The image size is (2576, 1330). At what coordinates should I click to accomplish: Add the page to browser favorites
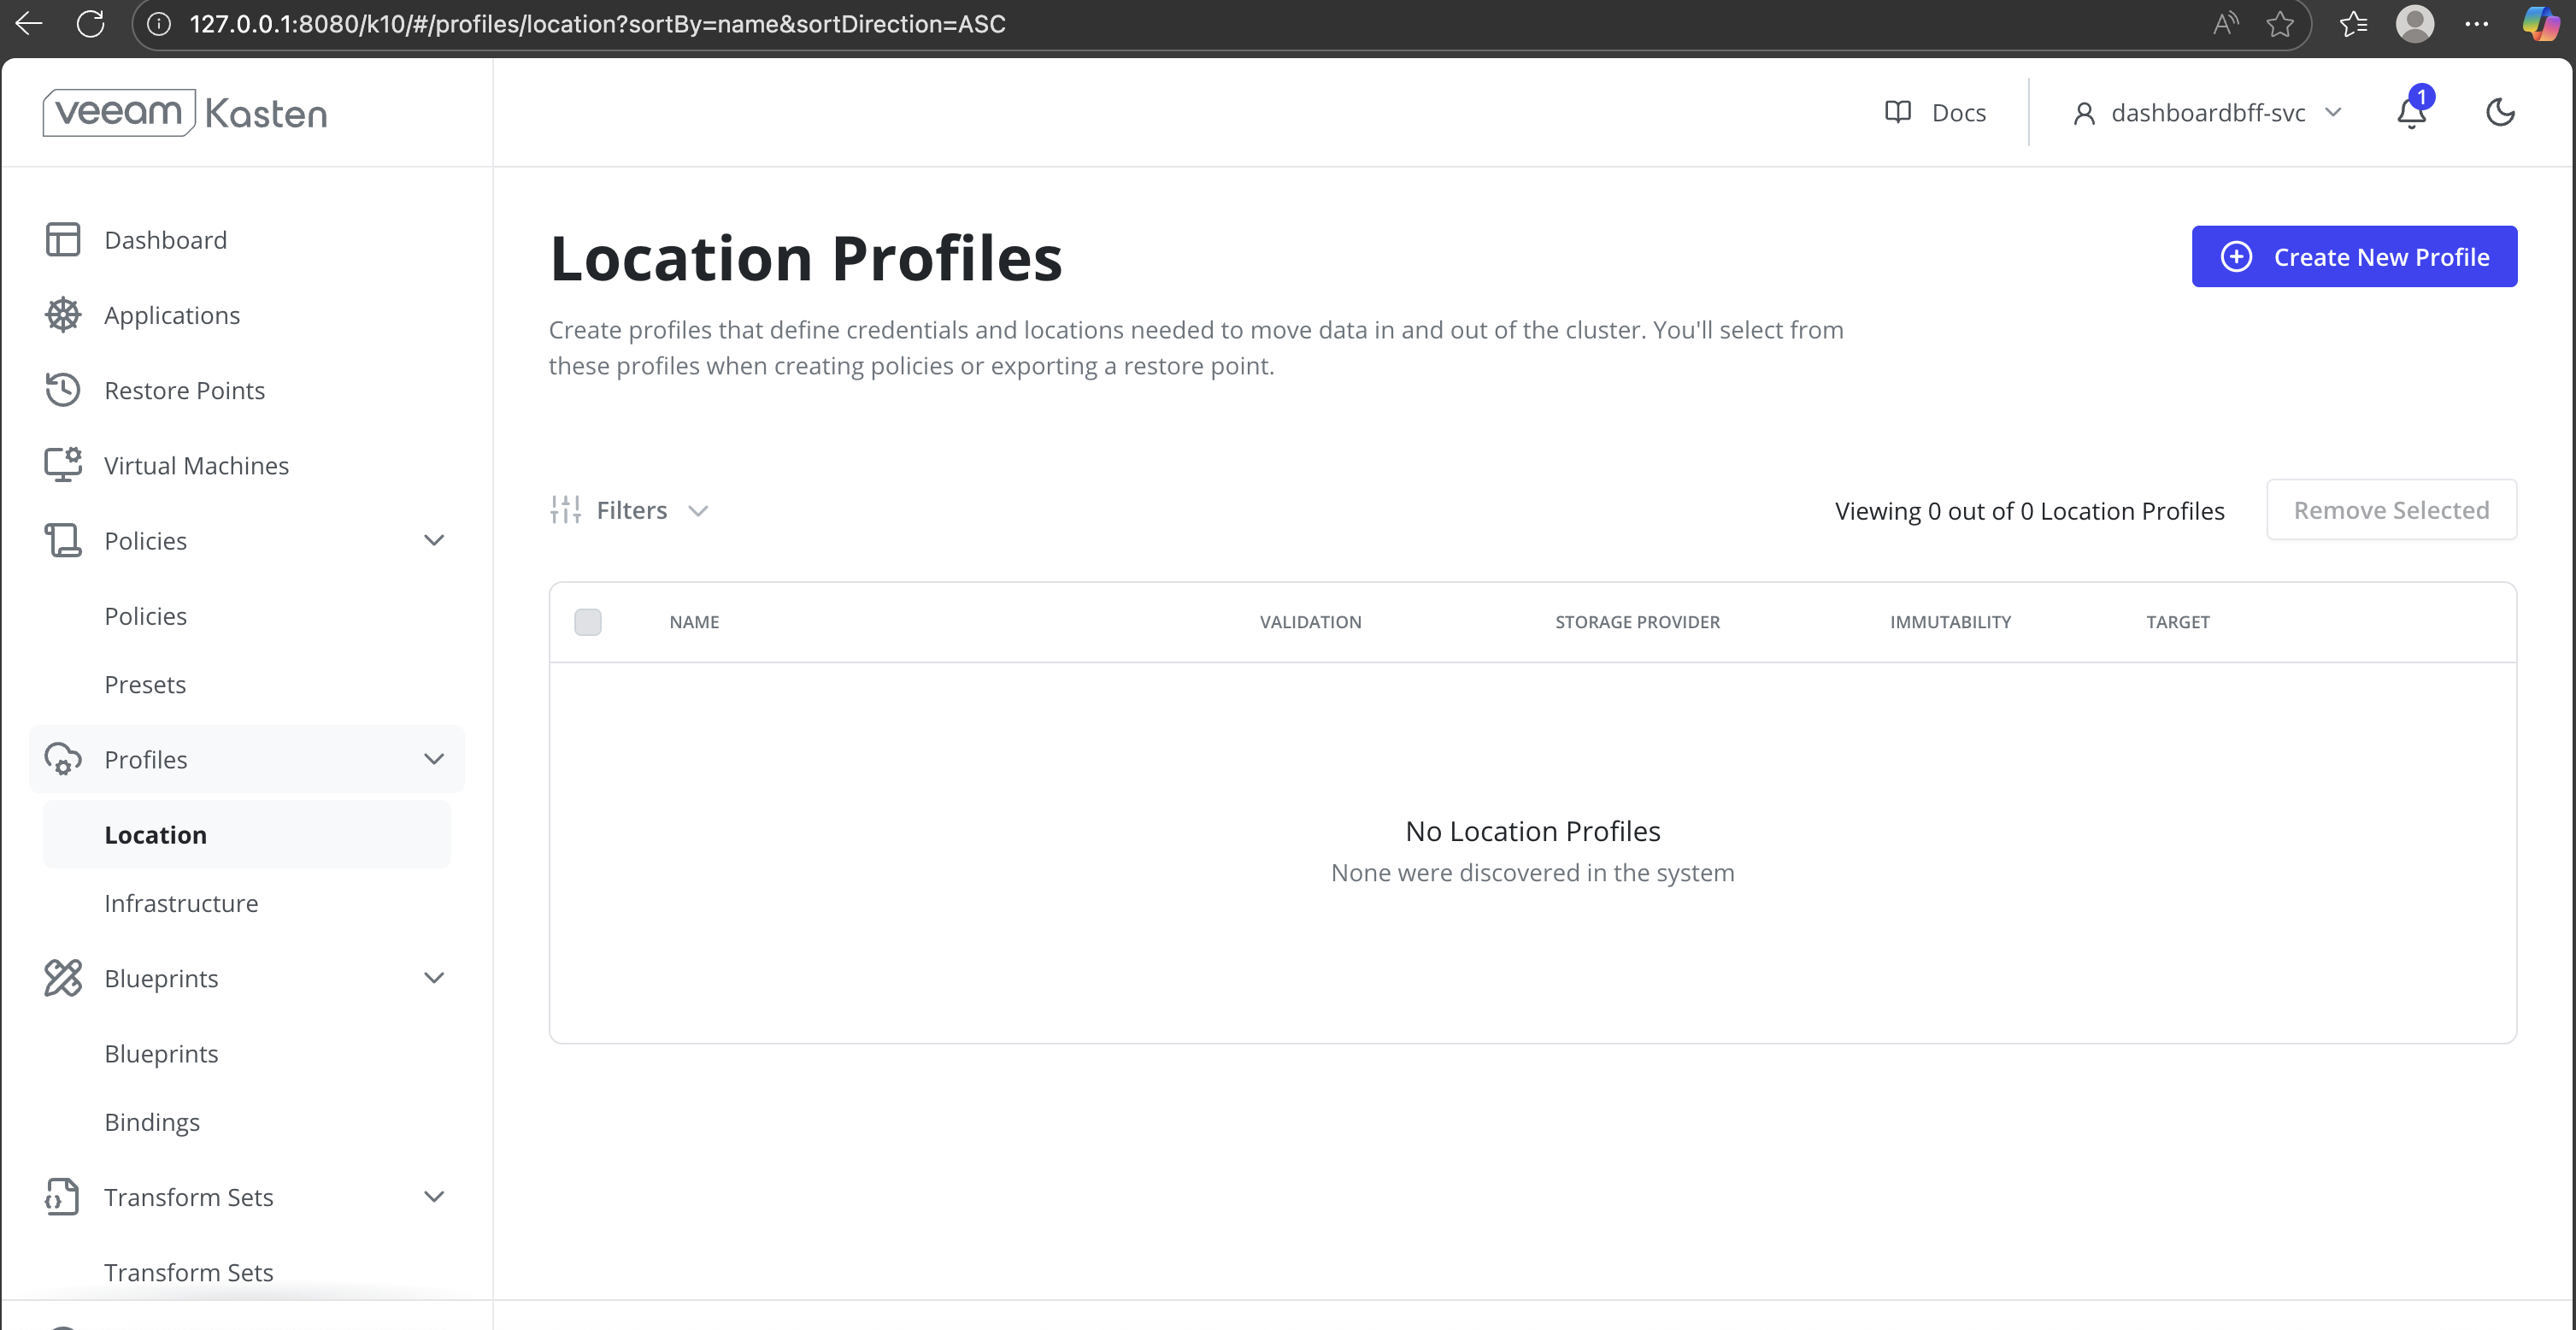[x=2280, y=24]
